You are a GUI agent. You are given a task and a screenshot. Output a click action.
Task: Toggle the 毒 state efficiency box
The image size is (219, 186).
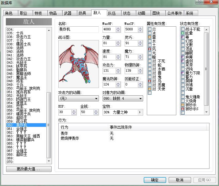(x=183, y=37)
